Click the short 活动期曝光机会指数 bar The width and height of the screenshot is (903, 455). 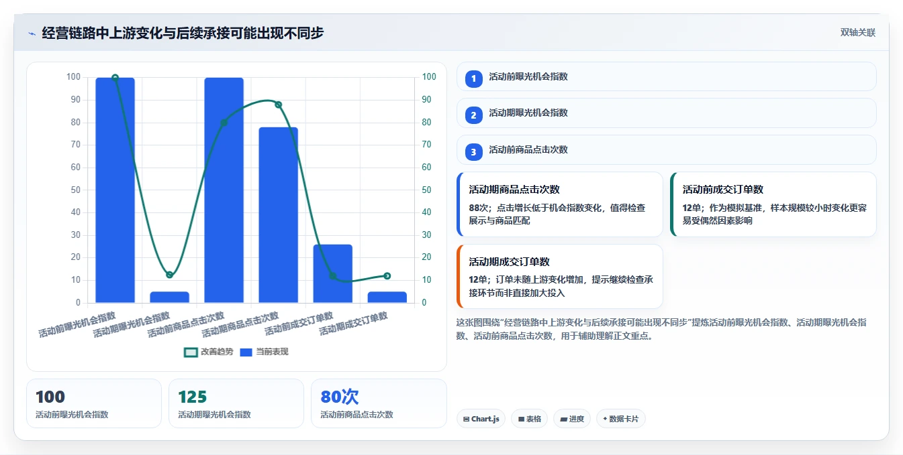click(x=169, y=297)
